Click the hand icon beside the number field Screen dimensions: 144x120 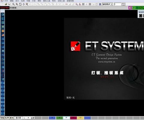[x=123, y=4]
